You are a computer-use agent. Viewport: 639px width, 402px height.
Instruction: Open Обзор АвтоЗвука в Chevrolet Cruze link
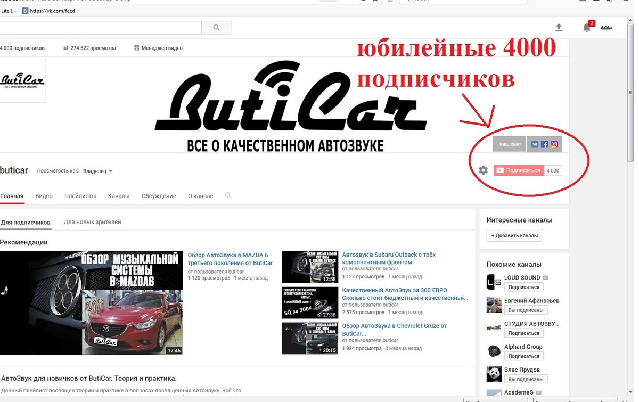click(395, 330)
